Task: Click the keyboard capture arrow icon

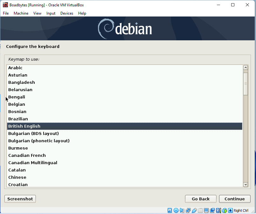Action: (230, 211)
